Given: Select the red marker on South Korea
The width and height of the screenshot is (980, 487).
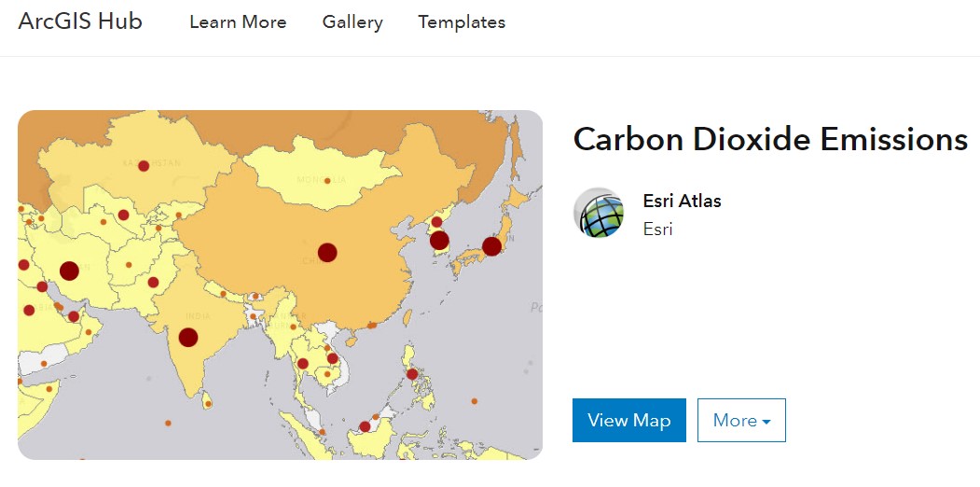Looking at the screenshot, I should (x=439, y=240).
